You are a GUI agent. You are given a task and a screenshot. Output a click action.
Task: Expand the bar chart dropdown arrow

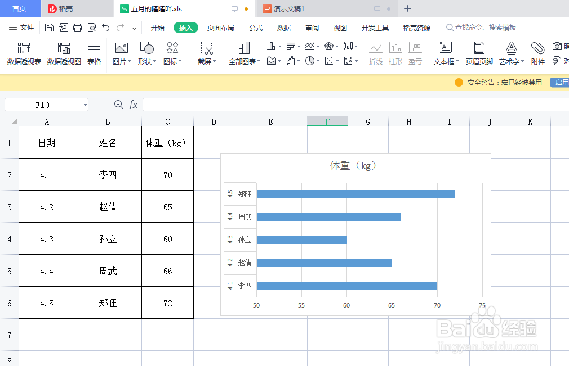(299, 46)
